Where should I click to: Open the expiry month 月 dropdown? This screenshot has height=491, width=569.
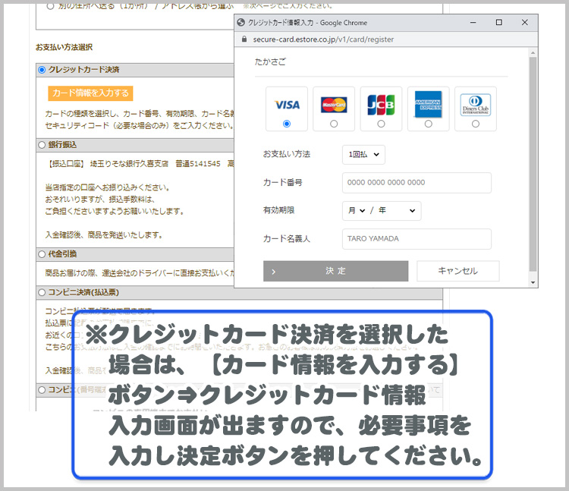click(357, 210)
